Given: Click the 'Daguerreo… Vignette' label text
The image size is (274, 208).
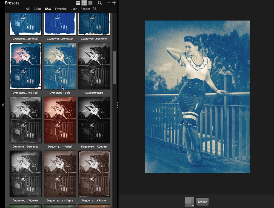Looking at the screenshot, I should (x=25, y=201).
